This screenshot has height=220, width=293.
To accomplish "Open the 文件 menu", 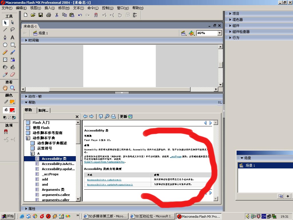I will coord(7,8).
